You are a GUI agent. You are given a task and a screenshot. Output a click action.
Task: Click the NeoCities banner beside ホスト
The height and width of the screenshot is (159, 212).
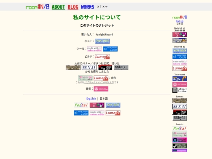tap(102, 41)
